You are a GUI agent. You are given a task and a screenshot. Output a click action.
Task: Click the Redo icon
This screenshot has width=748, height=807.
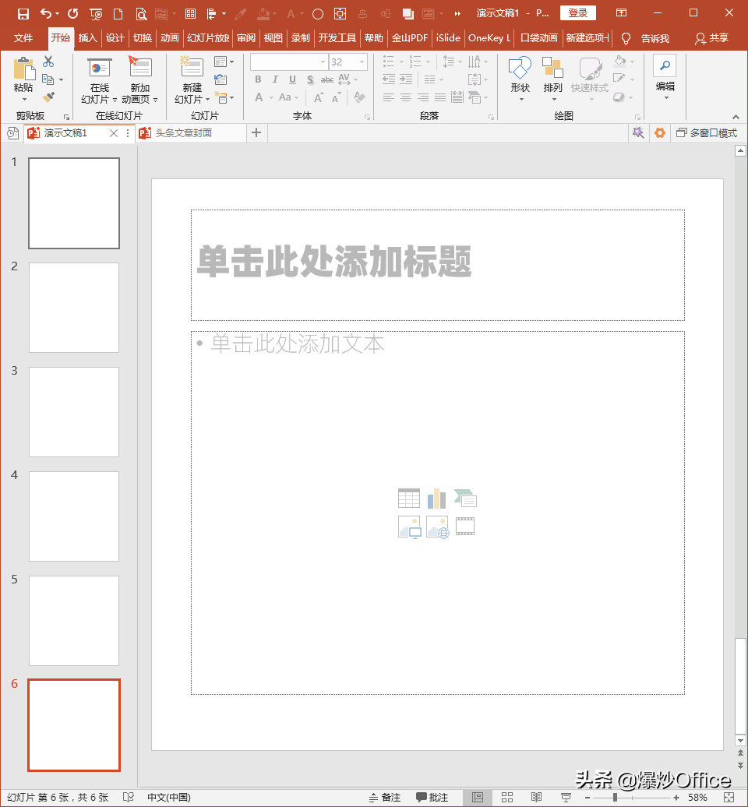[72, 14]
